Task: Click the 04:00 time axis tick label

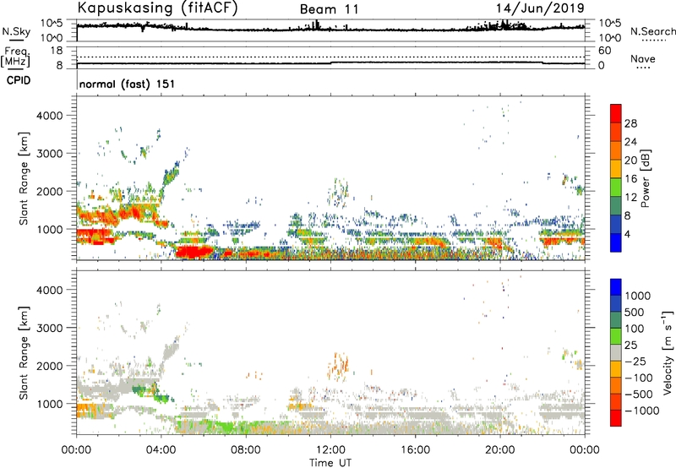Action: coord(161,450)
